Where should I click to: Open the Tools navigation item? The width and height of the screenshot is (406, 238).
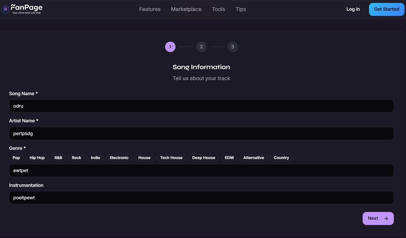(218, 9)
